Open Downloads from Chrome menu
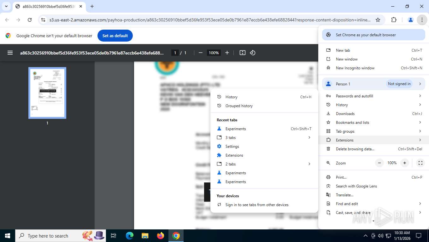429x242 pixels. (373, 114)
